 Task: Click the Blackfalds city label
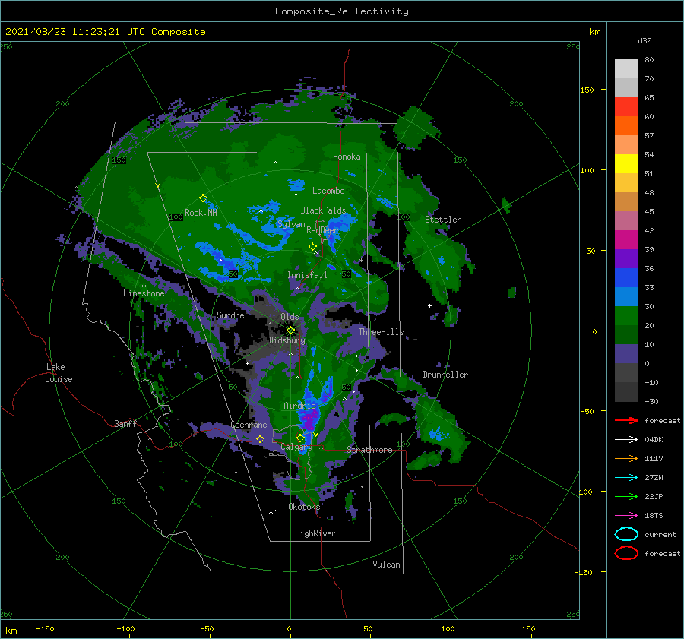[323, 210]
